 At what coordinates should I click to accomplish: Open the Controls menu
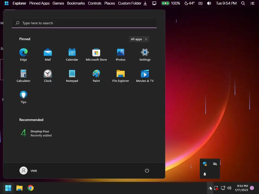(95, 3)
